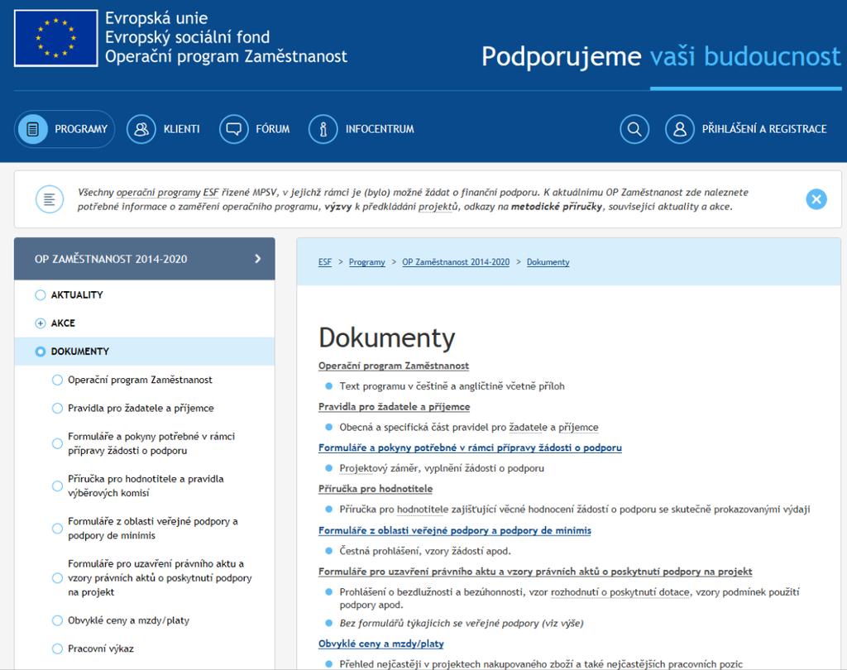Open Obvyklé ceny a mzdy/platy heading link
This screenshot has height=670, width=847.
tap(380, 644)
